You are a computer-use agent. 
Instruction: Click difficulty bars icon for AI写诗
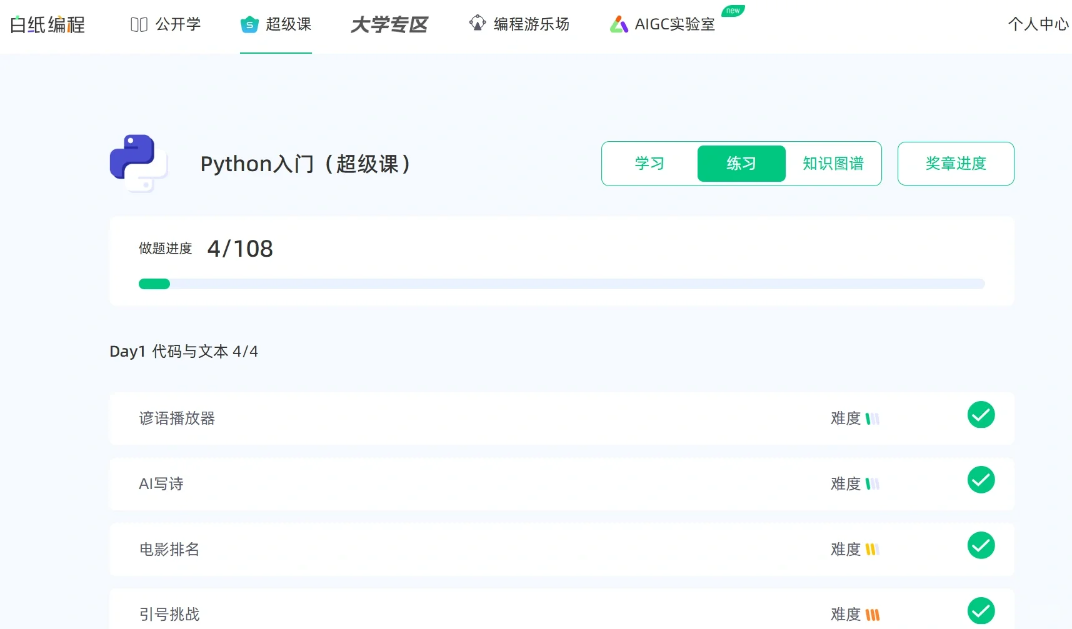click(x=873, y=484)
